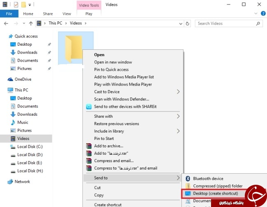Open Music in navigation pane

[x=19, y=122]
